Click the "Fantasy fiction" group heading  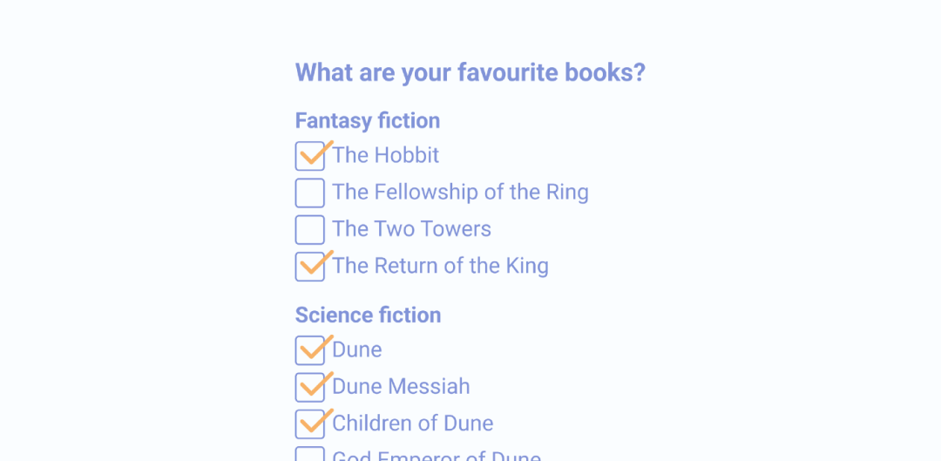click(x=368, y=120)
